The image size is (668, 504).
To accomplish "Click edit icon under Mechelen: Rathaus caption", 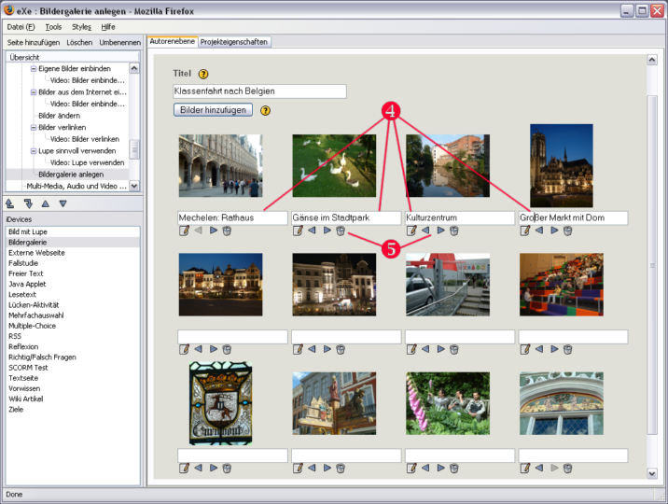I will (184, 231).
